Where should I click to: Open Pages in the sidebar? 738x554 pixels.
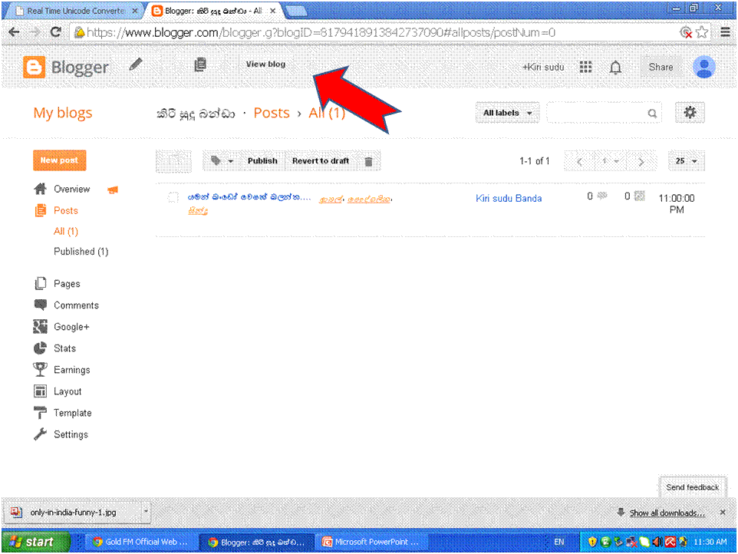click(x=67, y=283)
